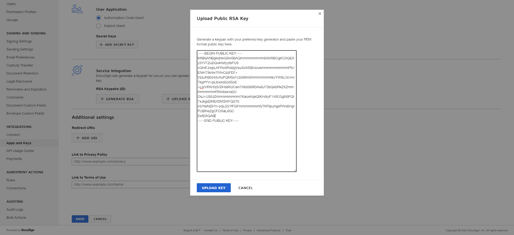The width and height of the screenshot is (514, 235).
Task: Click inside the PEM public key textarea
Action: coord(246,111)
